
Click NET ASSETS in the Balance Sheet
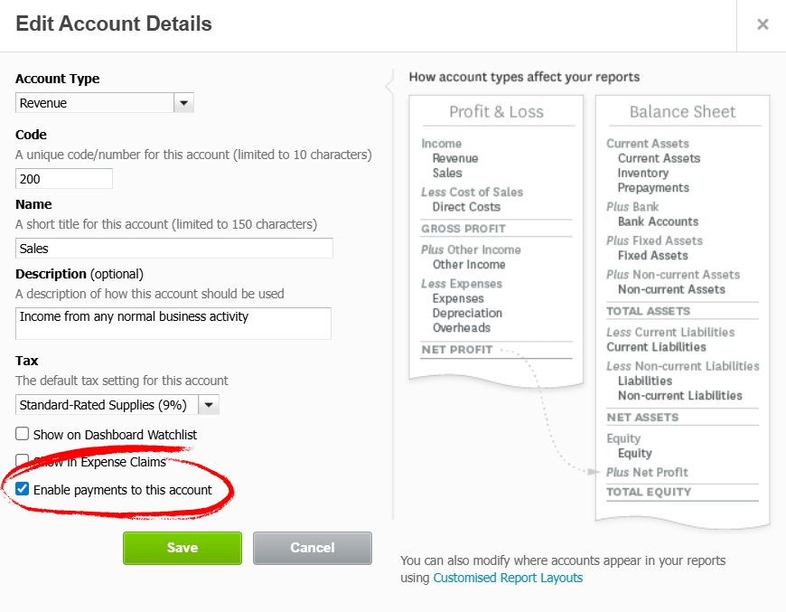[x=642, y=418]
